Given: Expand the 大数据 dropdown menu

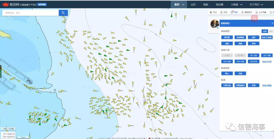Looking at the screenshot, I should tap(236, 4).
